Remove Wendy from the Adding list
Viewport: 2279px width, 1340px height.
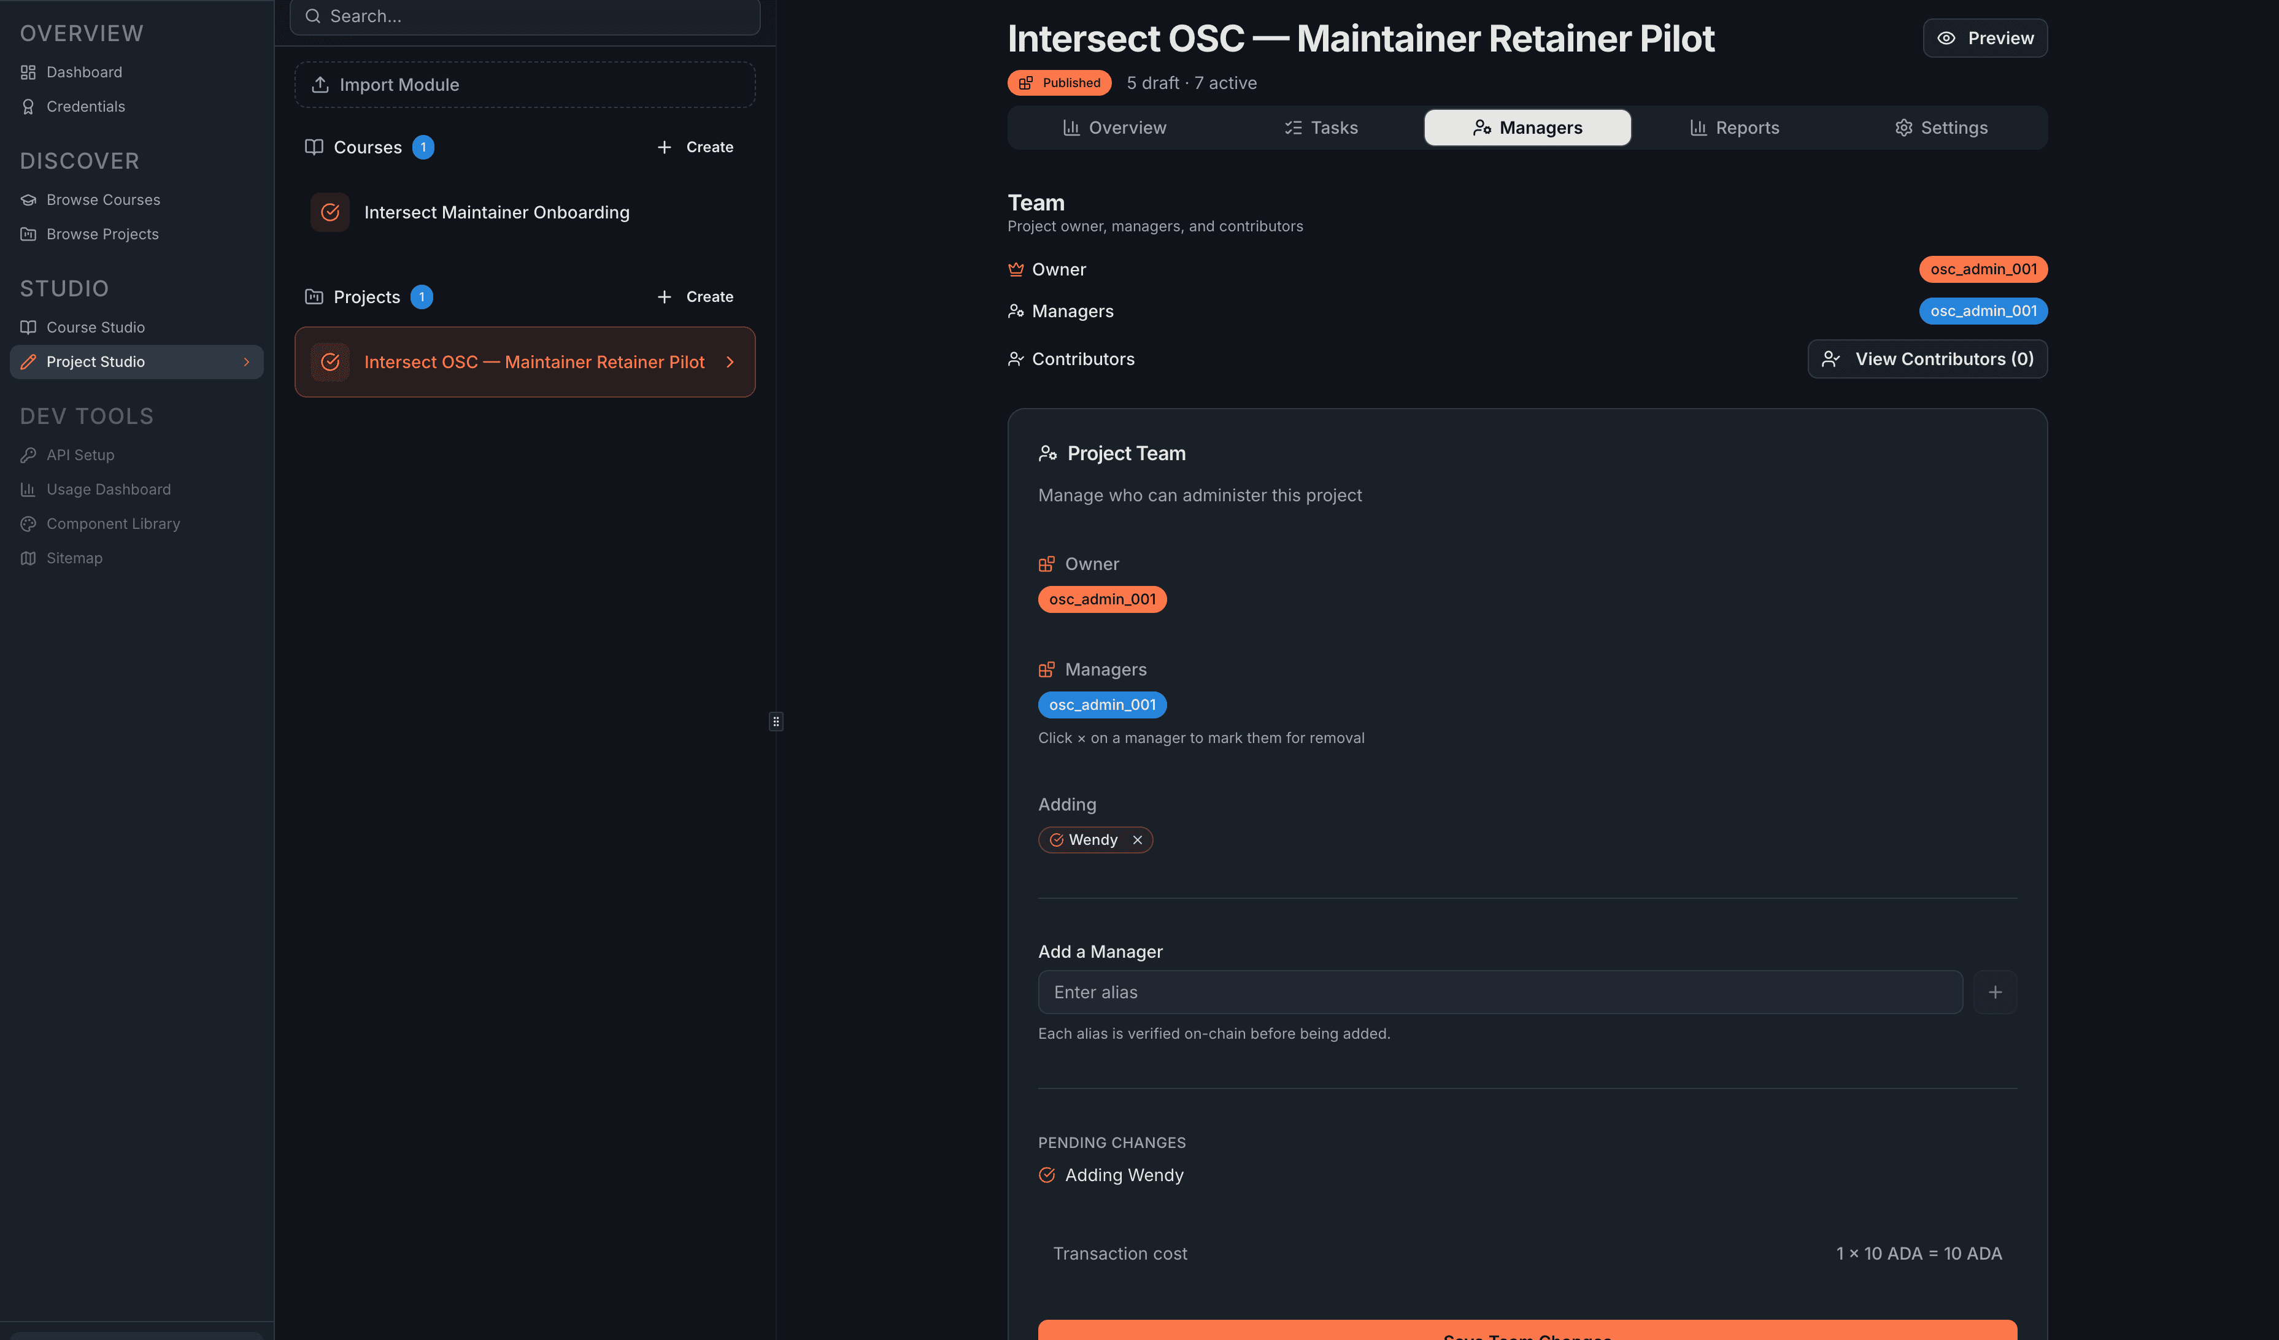1138,839
